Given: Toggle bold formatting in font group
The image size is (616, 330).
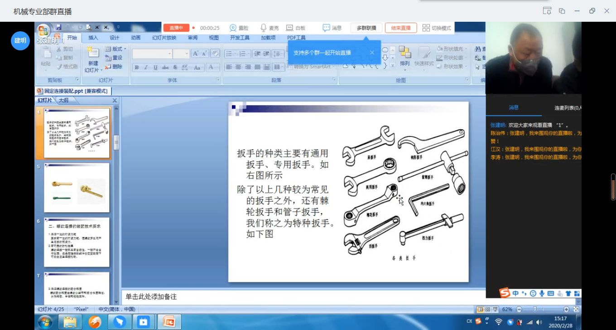Looking at the screenshot, I should 136,68.
